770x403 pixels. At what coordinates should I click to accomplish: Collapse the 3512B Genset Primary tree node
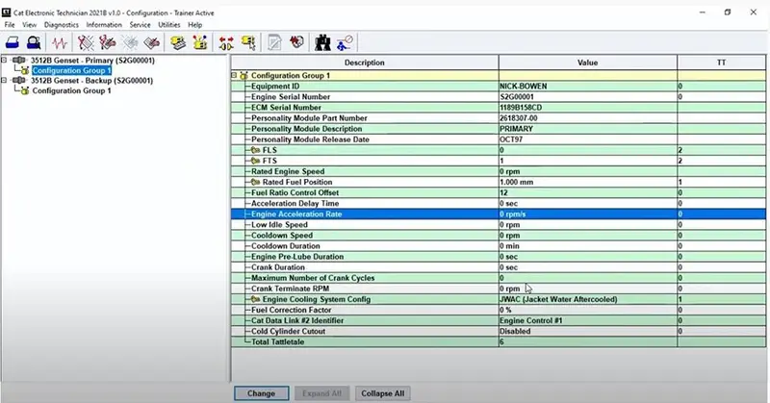tap(4, 60)
